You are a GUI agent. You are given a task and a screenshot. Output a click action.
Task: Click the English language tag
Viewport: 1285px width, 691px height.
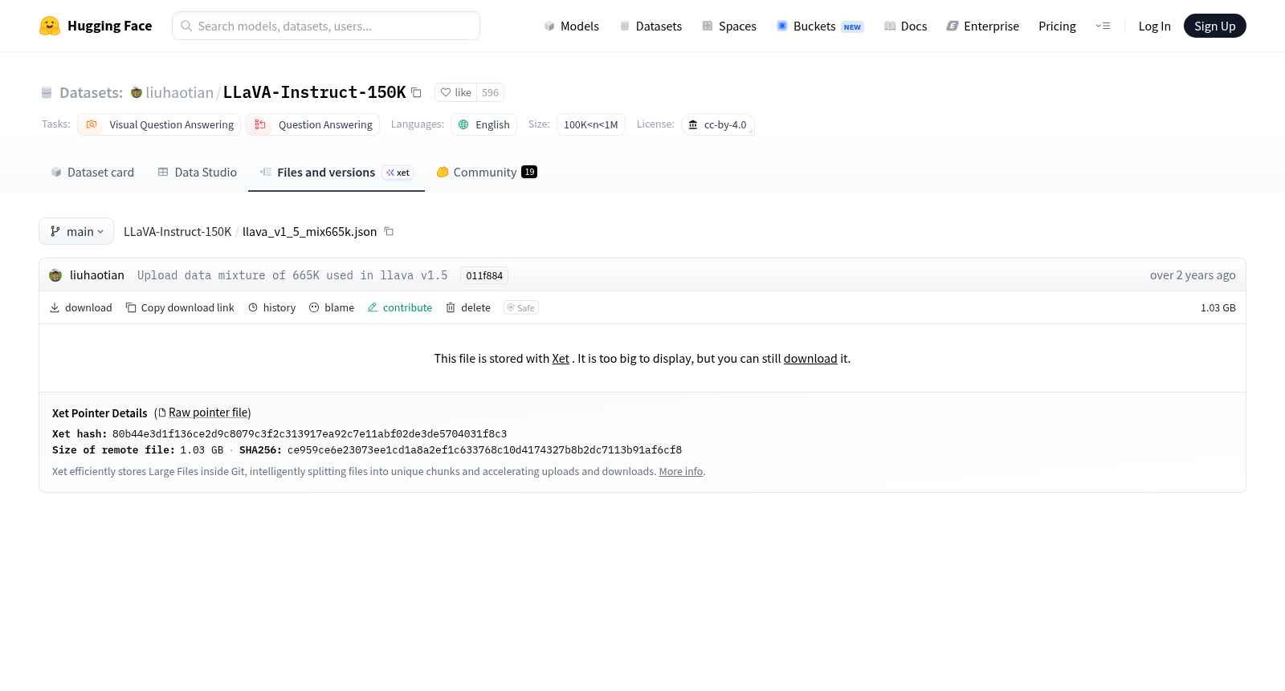coord(483,124)
